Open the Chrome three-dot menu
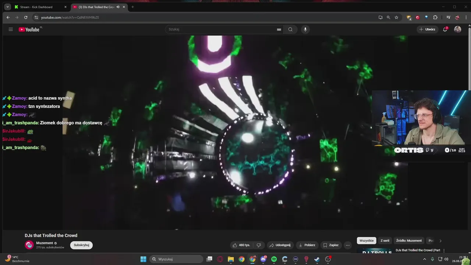 point(465,17)
